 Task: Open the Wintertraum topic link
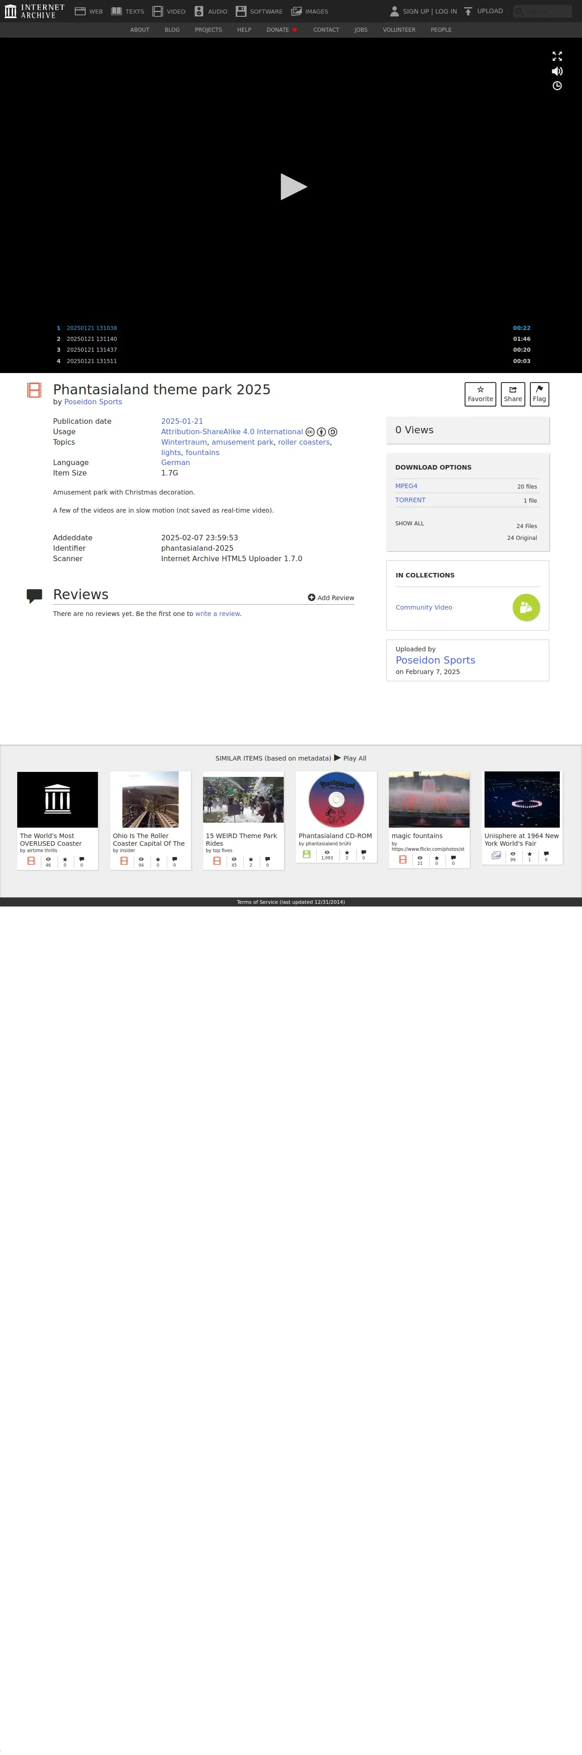(184, 442)
